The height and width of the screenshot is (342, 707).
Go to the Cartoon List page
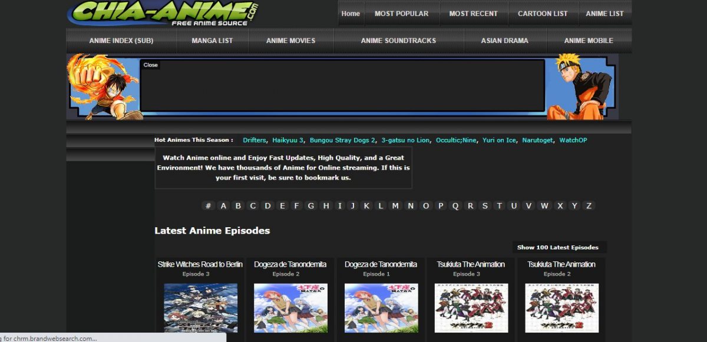click(x=541, y=14)
